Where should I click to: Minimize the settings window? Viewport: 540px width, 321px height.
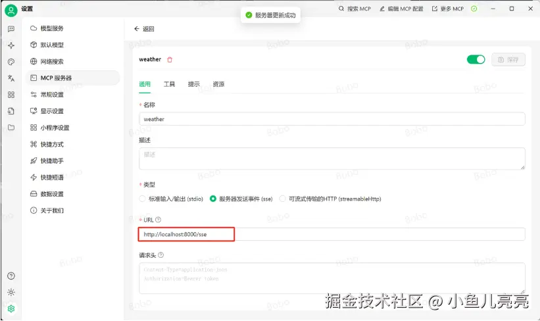(x=493, y=9)
